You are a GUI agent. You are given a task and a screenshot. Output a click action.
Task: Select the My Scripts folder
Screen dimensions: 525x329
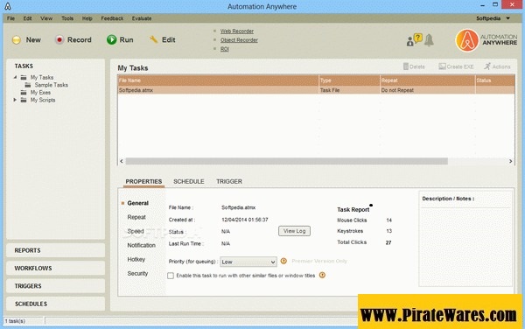coord(43,100)
